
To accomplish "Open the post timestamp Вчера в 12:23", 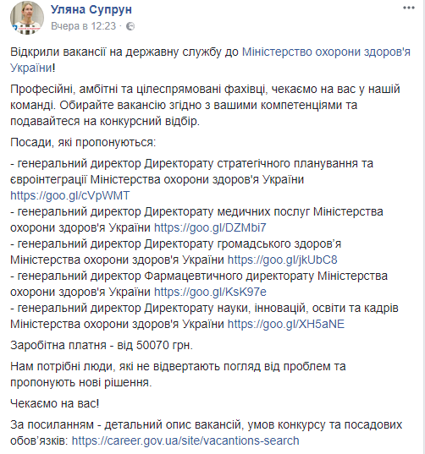I will click(x=84, y=26).
